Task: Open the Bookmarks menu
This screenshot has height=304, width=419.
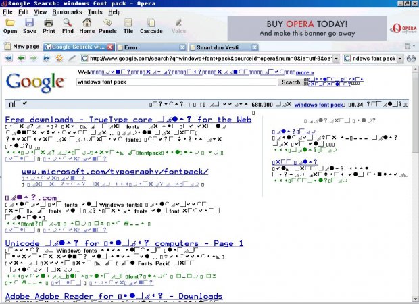Action: tap(67, 12)
